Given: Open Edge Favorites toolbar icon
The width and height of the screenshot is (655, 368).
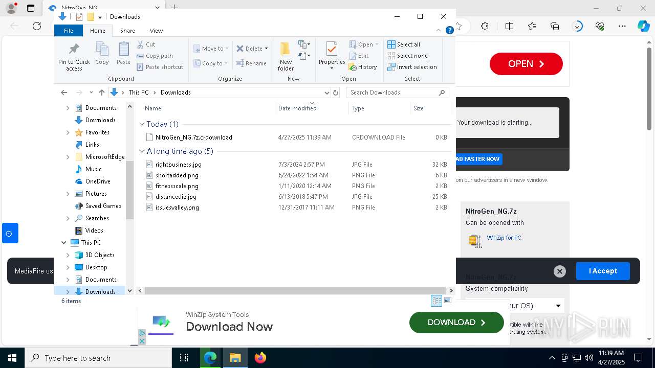Looking at the screenshot, I should click(x=532, y=26).
